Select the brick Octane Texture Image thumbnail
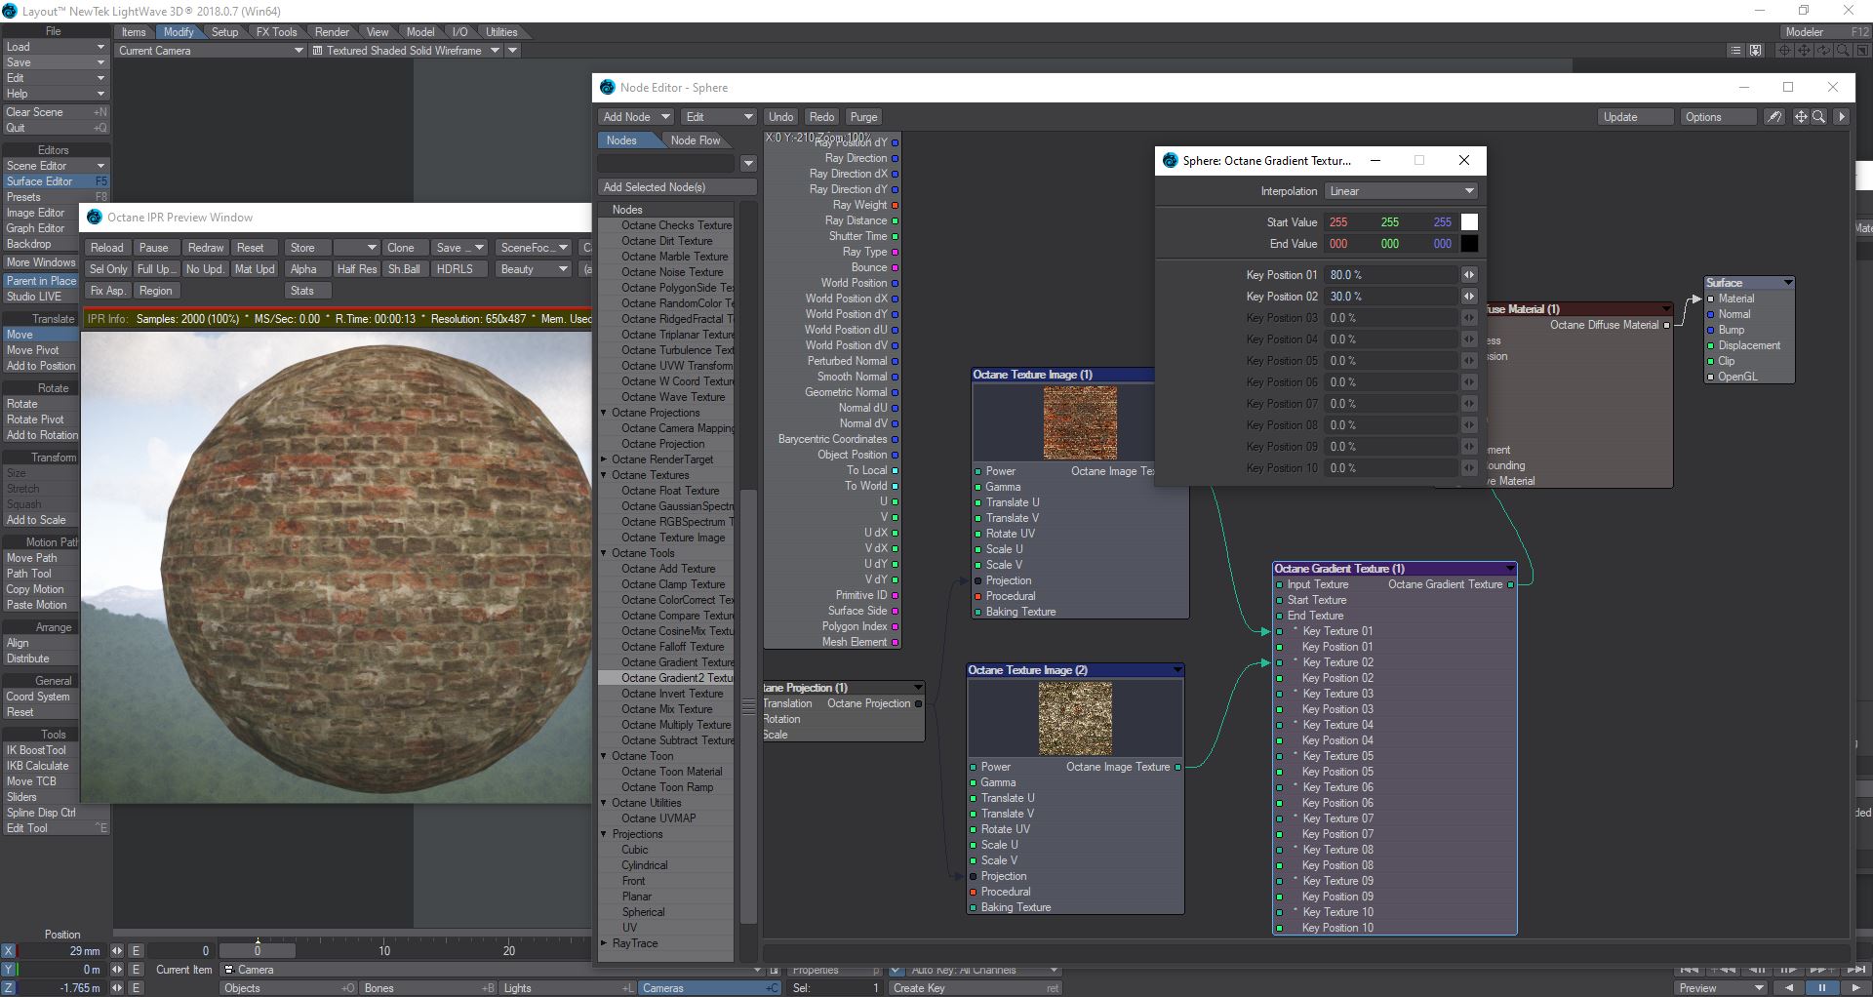The width and height of the screenshot is (1873, 997). point(1080,422)
